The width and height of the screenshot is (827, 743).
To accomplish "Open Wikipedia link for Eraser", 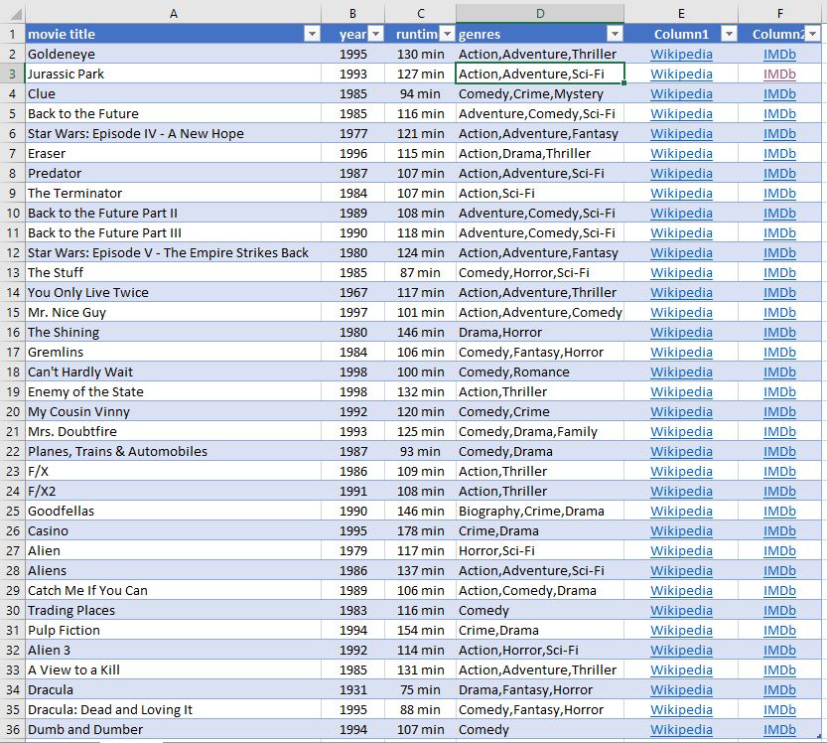I will (681, 154).
